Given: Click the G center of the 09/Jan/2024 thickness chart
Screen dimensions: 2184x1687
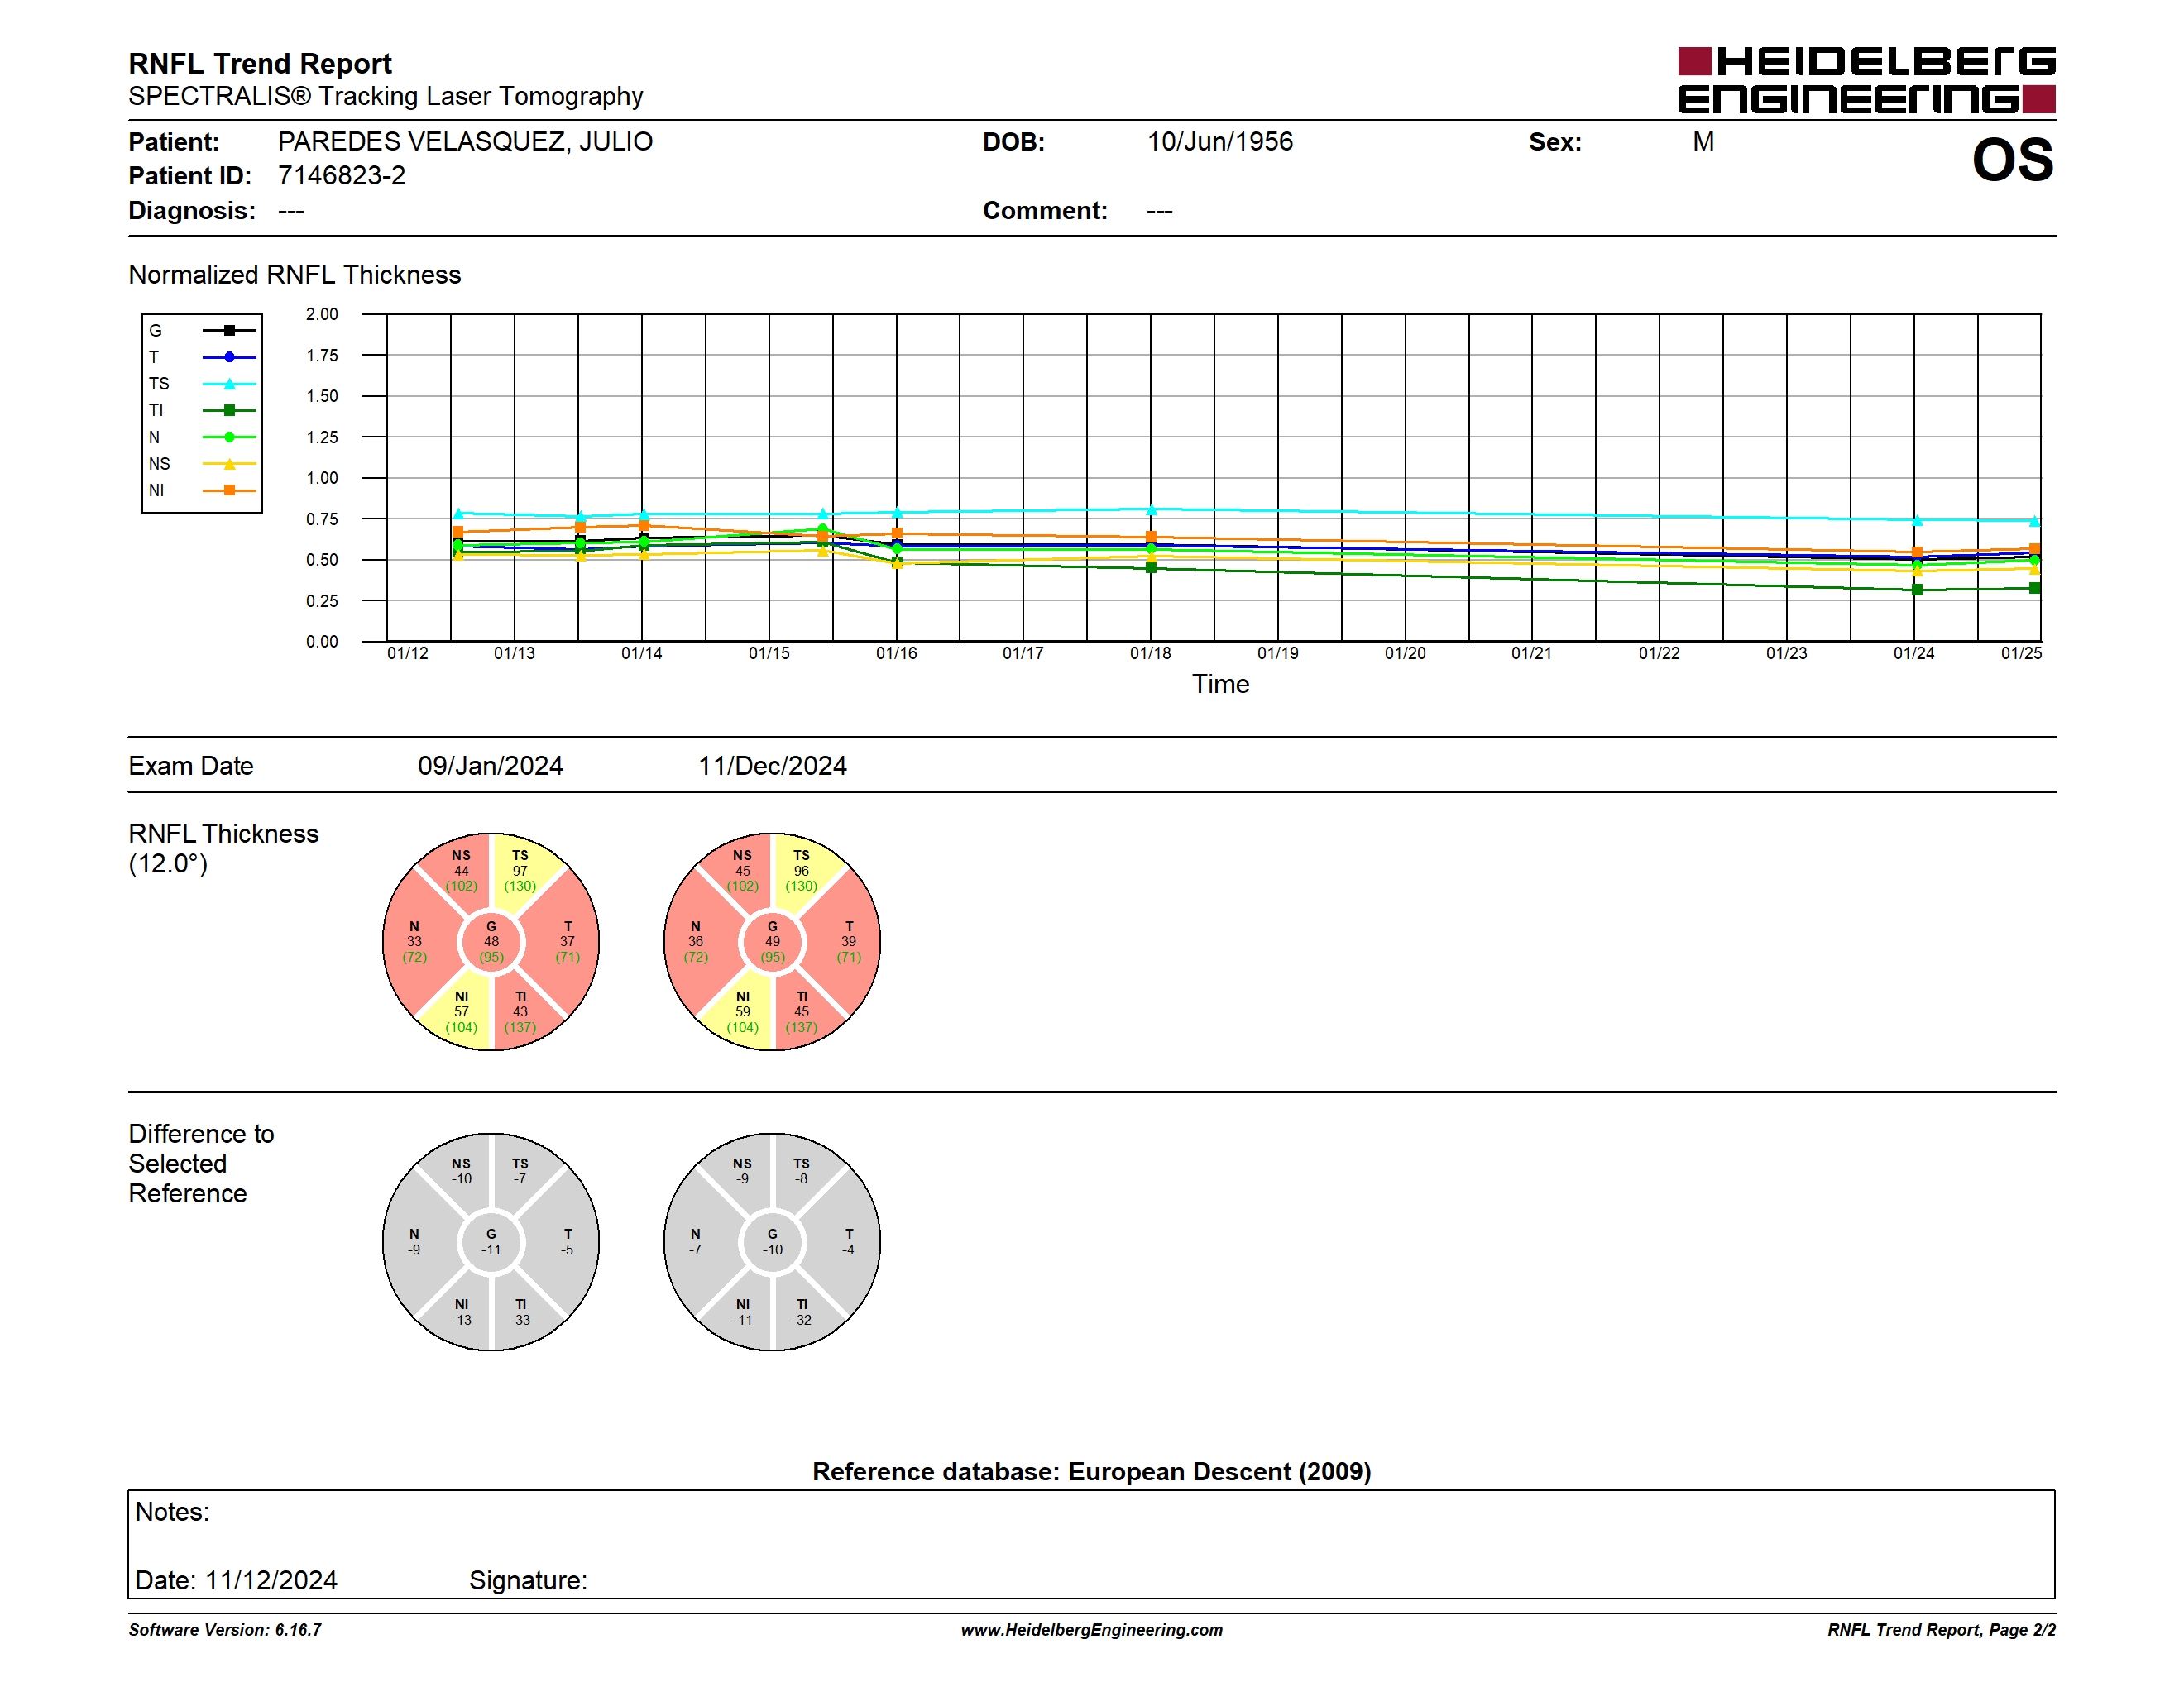Looking at the screenshot, I should [x=491, y=941].
